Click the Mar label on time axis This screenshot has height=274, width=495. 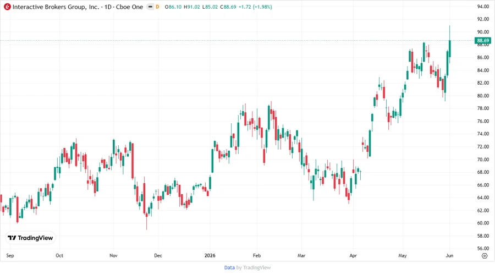[301, 255]
